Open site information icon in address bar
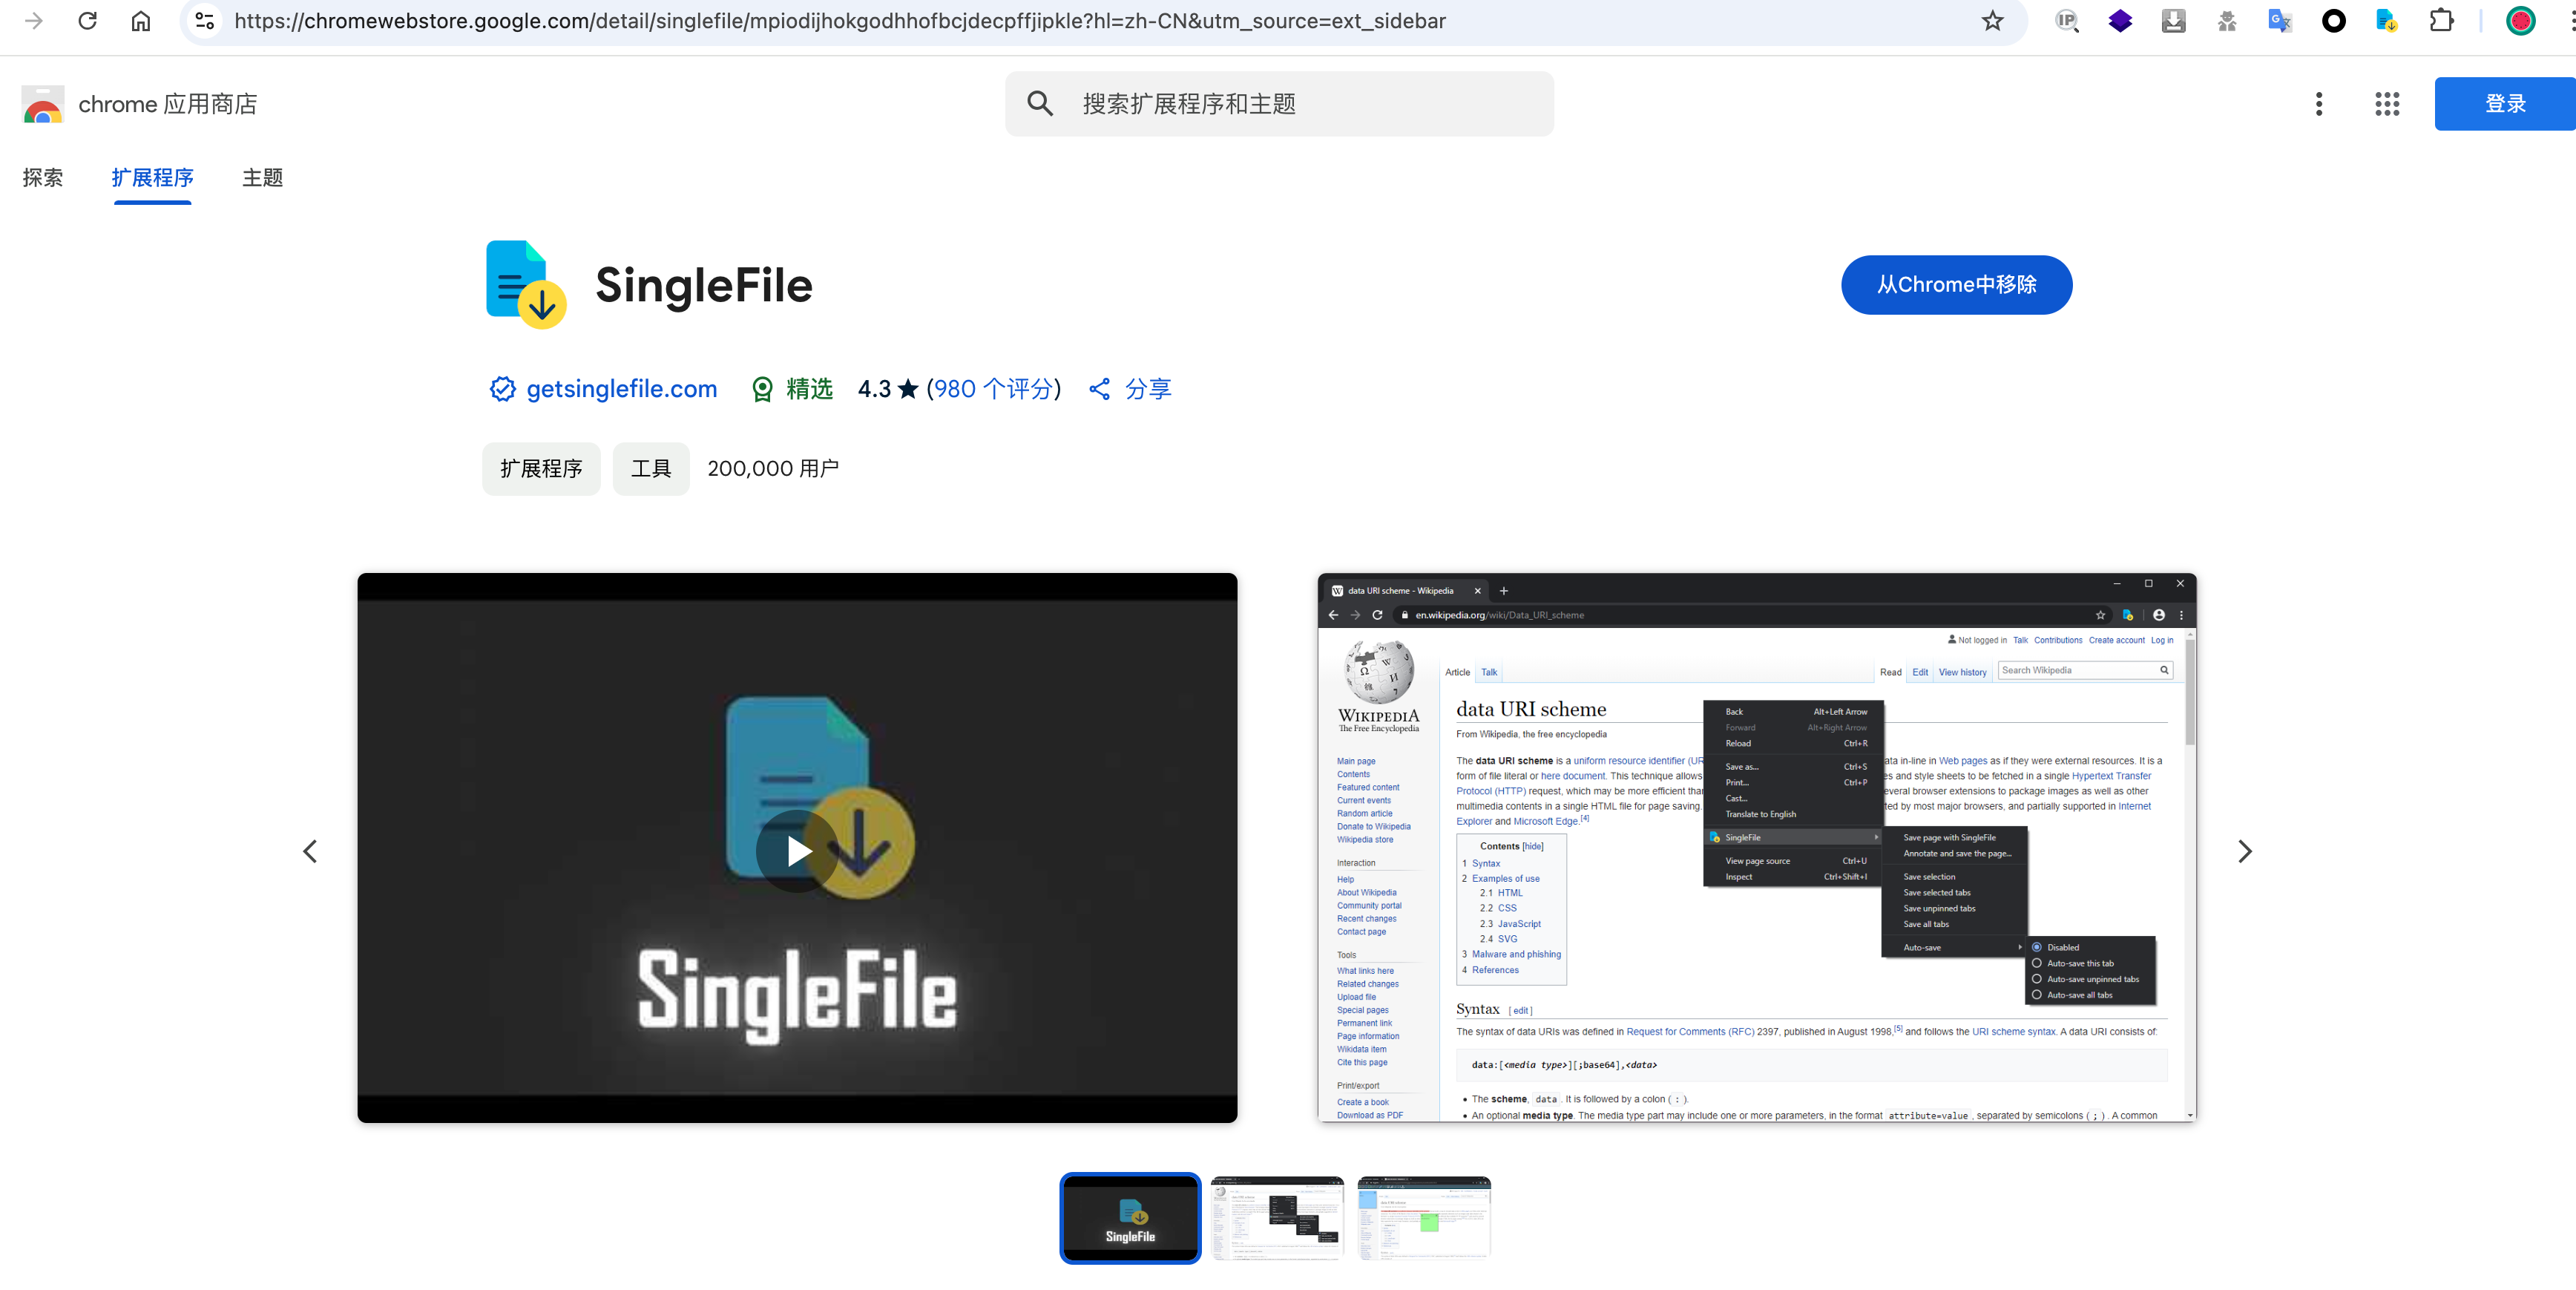The width and height of the screenshot is (2576, 1290). 205,21
